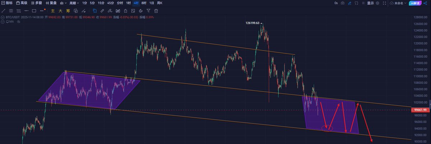Toggle the 大 large-order indicator
Image resolution: width=431 pixels, height=144 pixels.
[60, 11]
